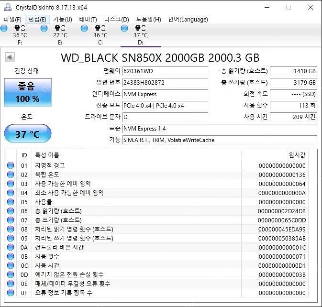This screenshot has height=307, width=322.
Task: Click the total host reads value 1410 GB
Action: pyautogui.click(x=293, y=71)
